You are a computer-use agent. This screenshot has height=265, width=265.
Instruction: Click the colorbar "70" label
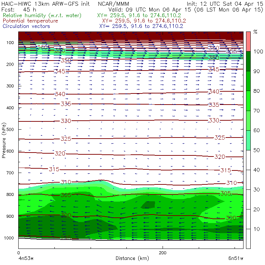click(256, 111)
